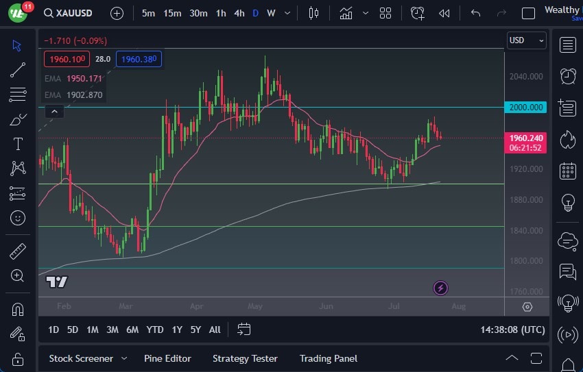The width and height of the screenshot is (583, 372).
Task: Toggle the magnet snap mode
Action: (x=18, y=309)
